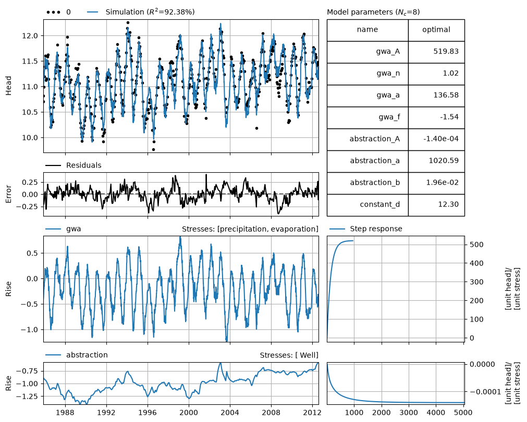
Task: Click the Simulation legend entry
Action: point(141,12)
